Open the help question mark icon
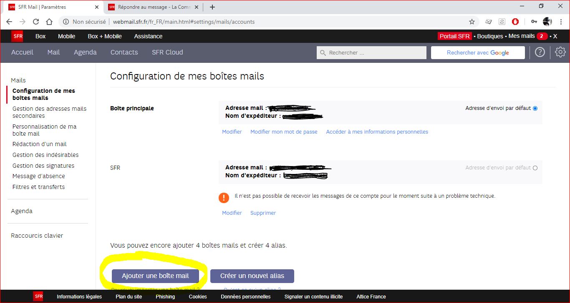Screen dimensions: 570x303 (x=540, y=52)
